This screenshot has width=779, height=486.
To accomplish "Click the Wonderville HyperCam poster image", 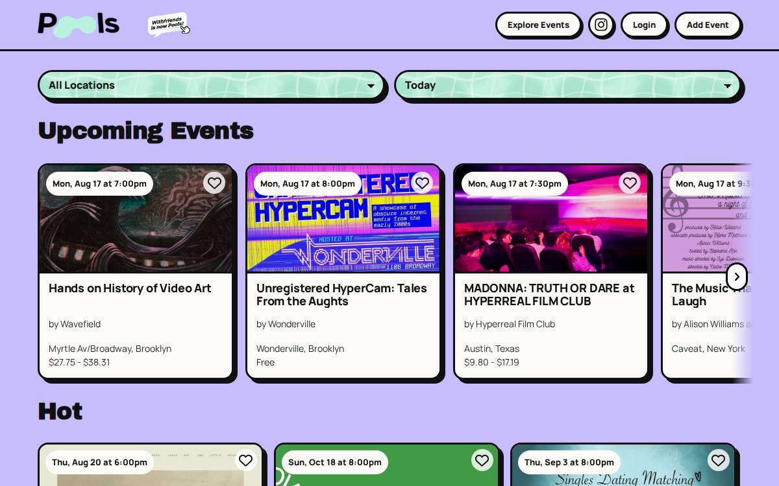I will click(343, 219).
